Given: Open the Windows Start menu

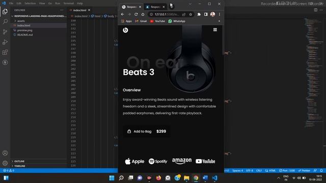Looking at the screenshot, I should tap(112, 178).
